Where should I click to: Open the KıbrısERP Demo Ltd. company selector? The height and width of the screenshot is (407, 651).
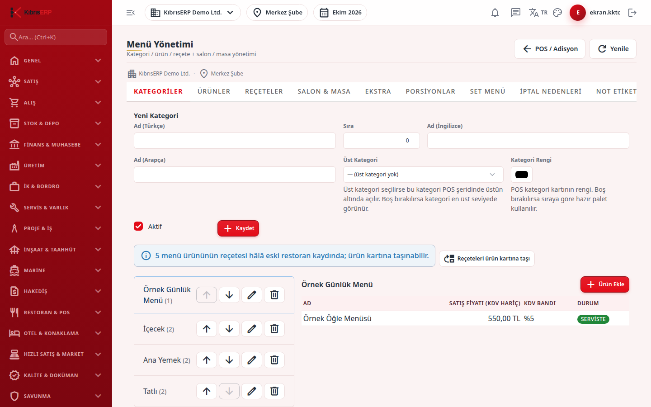click(x=193, y=13)
